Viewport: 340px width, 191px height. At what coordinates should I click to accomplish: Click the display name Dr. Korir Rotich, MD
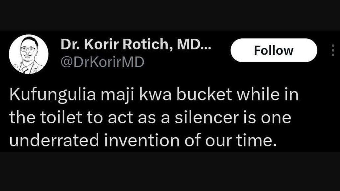133,45
